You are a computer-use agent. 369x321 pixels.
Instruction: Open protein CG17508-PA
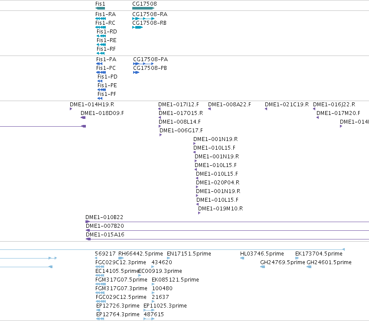coord(150,59)
